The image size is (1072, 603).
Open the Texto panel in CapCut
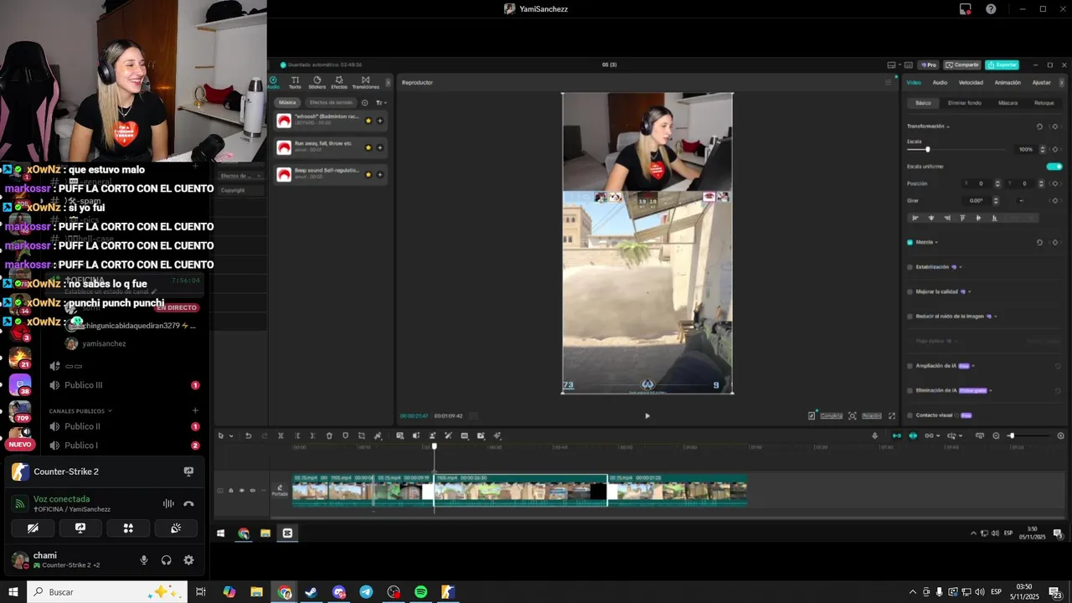(x=295, y=82)
